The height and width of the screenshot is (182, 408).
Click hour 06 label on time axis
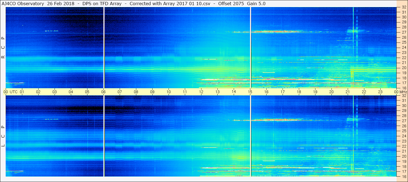[103, 92]
